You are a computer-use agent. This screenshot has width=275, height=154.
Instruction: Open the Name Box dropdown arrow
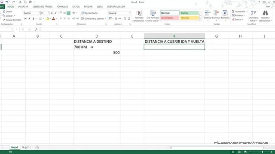[12, 30]
